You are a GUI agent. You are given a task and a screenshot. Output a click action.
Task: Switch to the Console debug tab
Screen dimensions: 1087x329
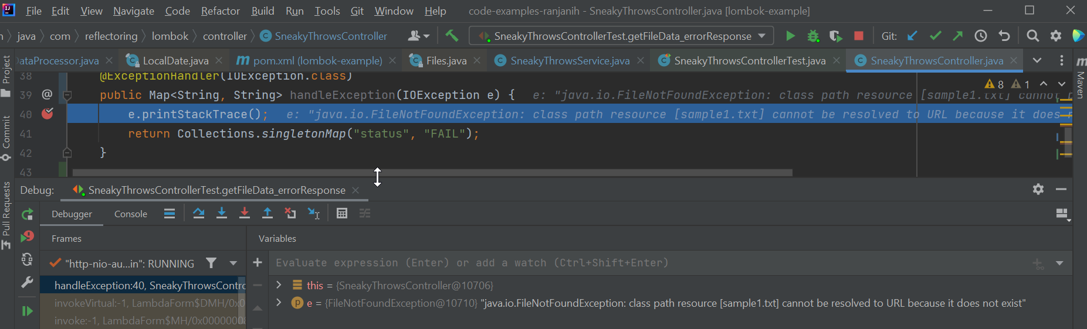[x=131, y=214]
